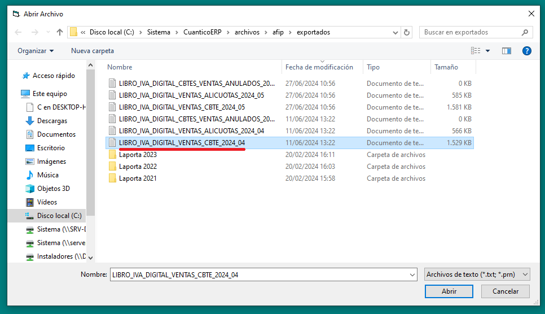Click the Up one level arrow icon

click(59, 32)
